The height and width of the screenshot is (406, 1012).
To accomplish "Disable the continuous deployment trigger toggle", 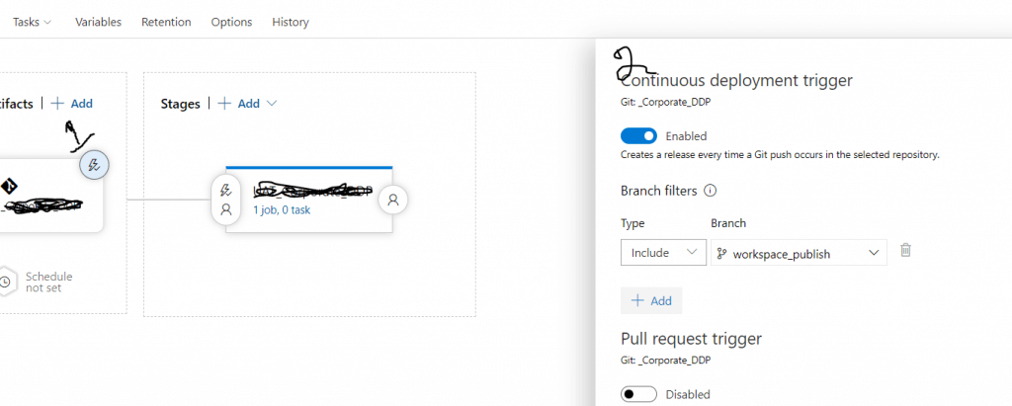I will 638,135.
